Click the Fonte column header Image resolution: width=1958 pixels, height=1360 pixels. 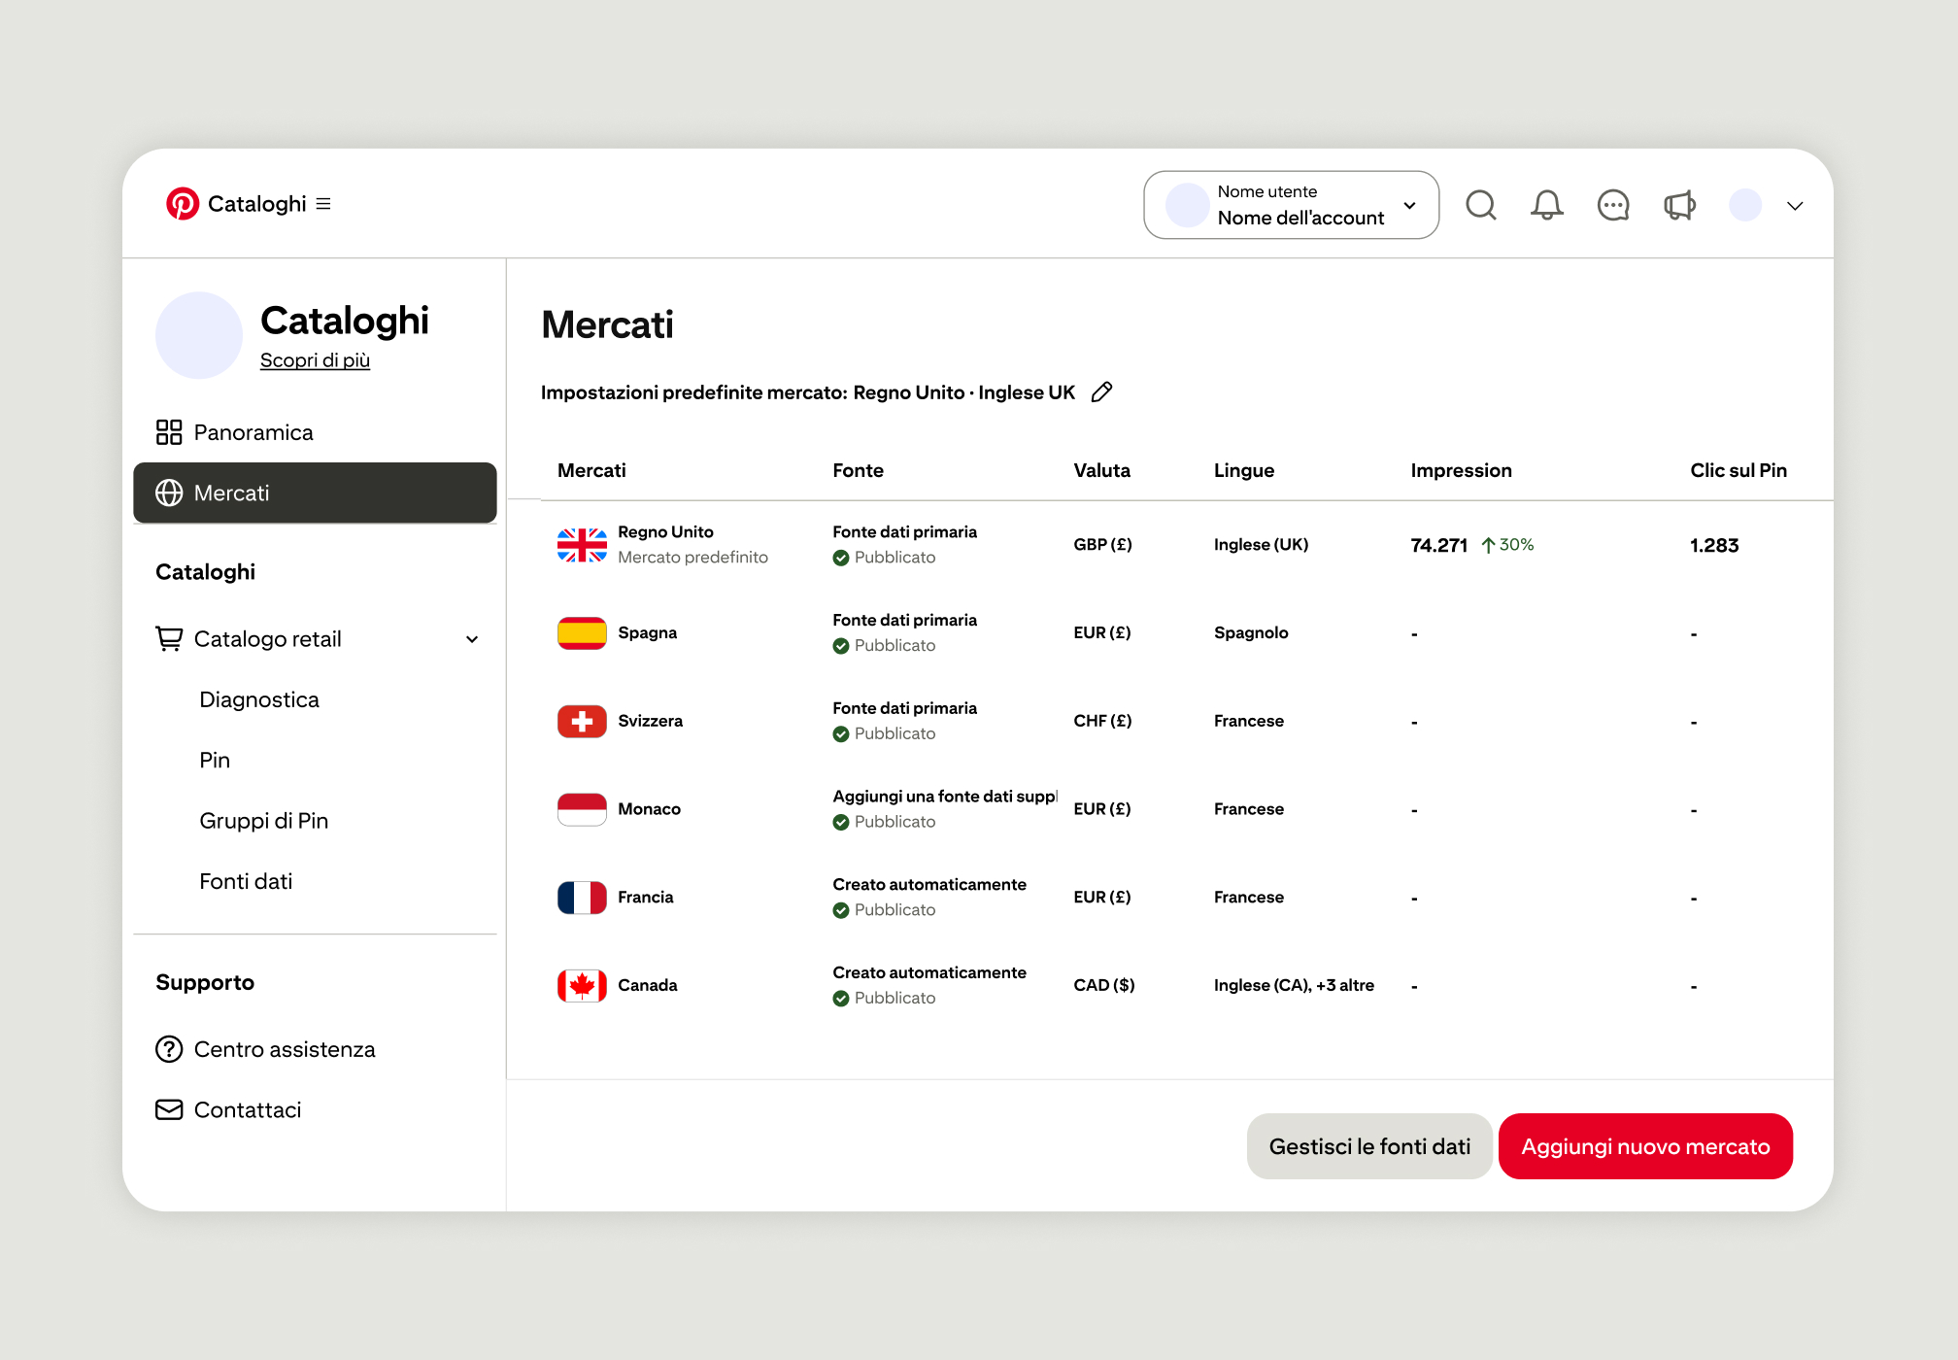(x=858, y=470)
